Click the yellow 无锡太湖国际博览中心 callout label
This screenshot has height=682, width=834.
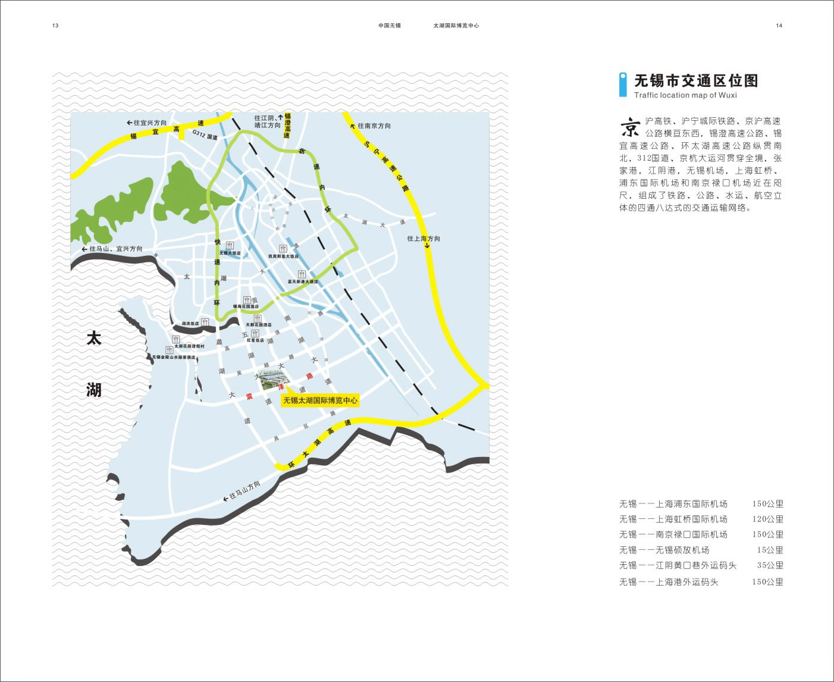[320, 401]
